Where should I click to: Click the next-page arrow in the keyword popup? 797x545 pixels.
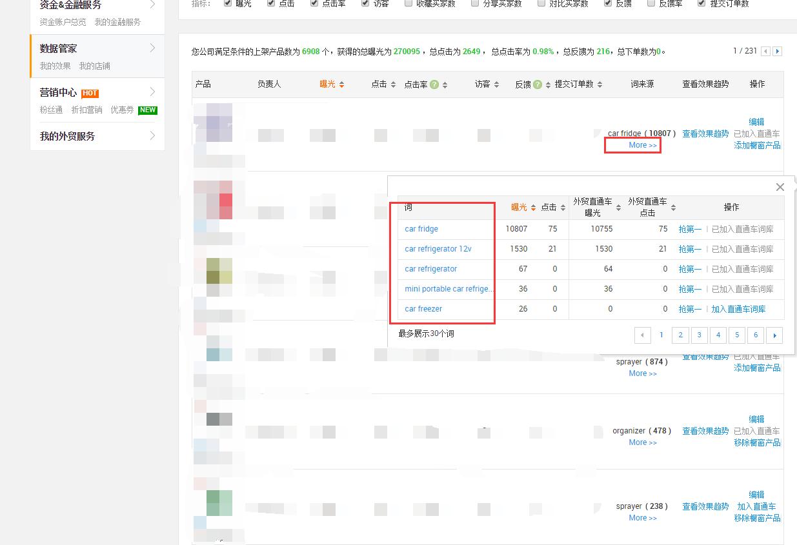pyautogui.click(x=774, y=335)
